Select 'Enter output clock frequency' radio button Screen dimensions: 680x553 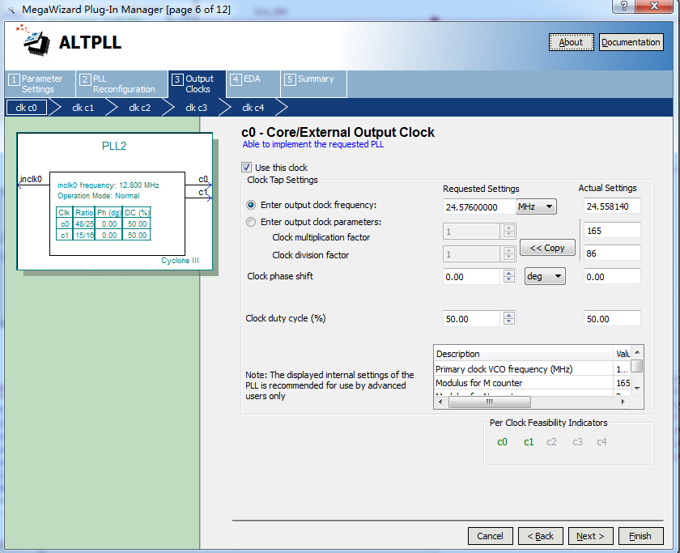[x=251, y=205]
